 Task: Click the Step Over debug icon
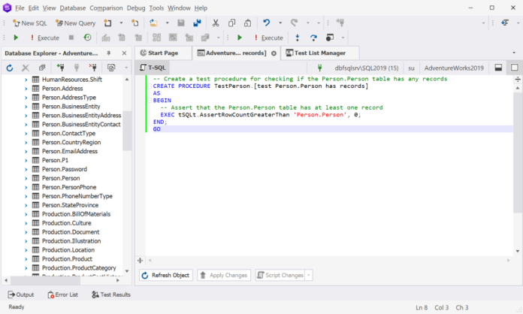(313, 38)
